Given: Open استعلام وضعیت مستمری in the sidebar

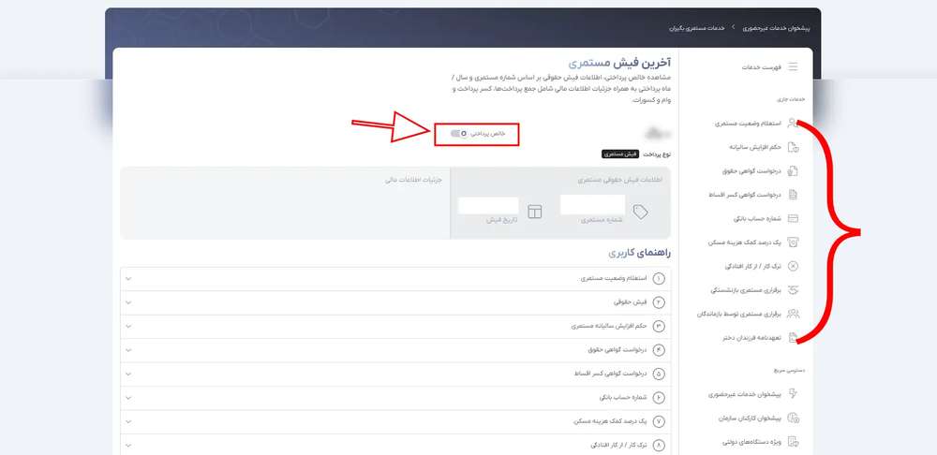Looking at the screenshot, I should [748, 124].
